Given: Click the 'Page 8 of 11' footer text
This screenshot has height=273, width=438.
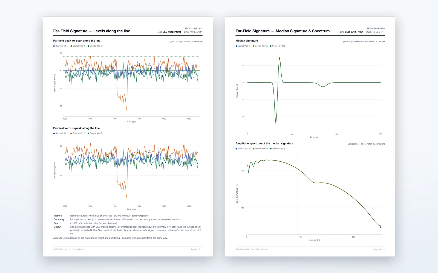Looking at the screenshot, I should click(x=379, y=249).
